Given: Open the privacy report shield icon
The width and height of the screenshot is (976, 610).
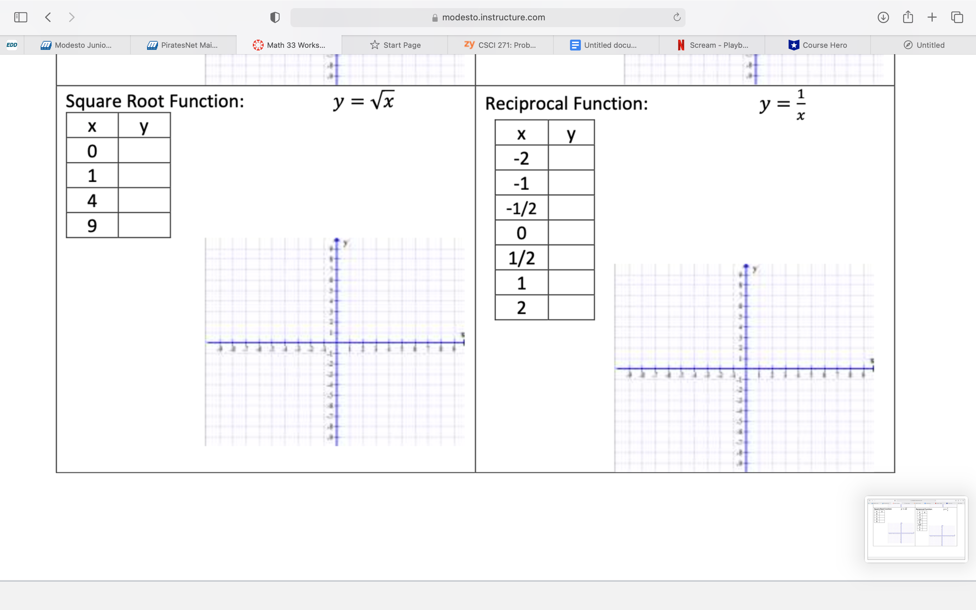Looking at the screenshot, I should click(274, 17).
